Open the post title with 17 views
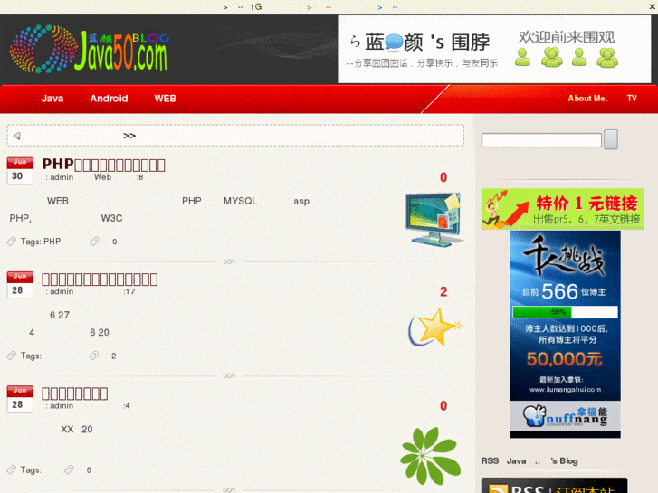658x493 pixels. click(100, 280)
